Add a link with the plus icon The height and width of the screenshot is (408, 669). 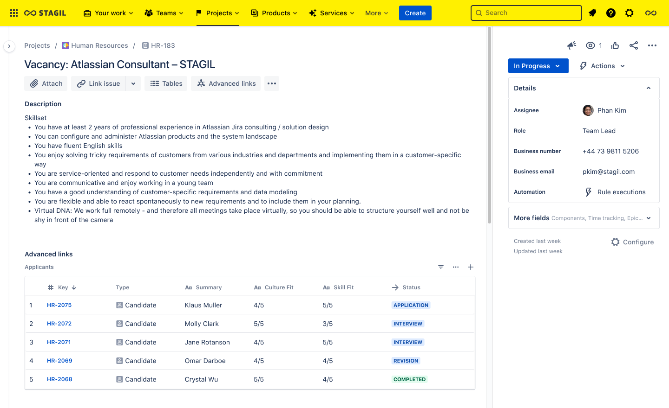point(471,267)
